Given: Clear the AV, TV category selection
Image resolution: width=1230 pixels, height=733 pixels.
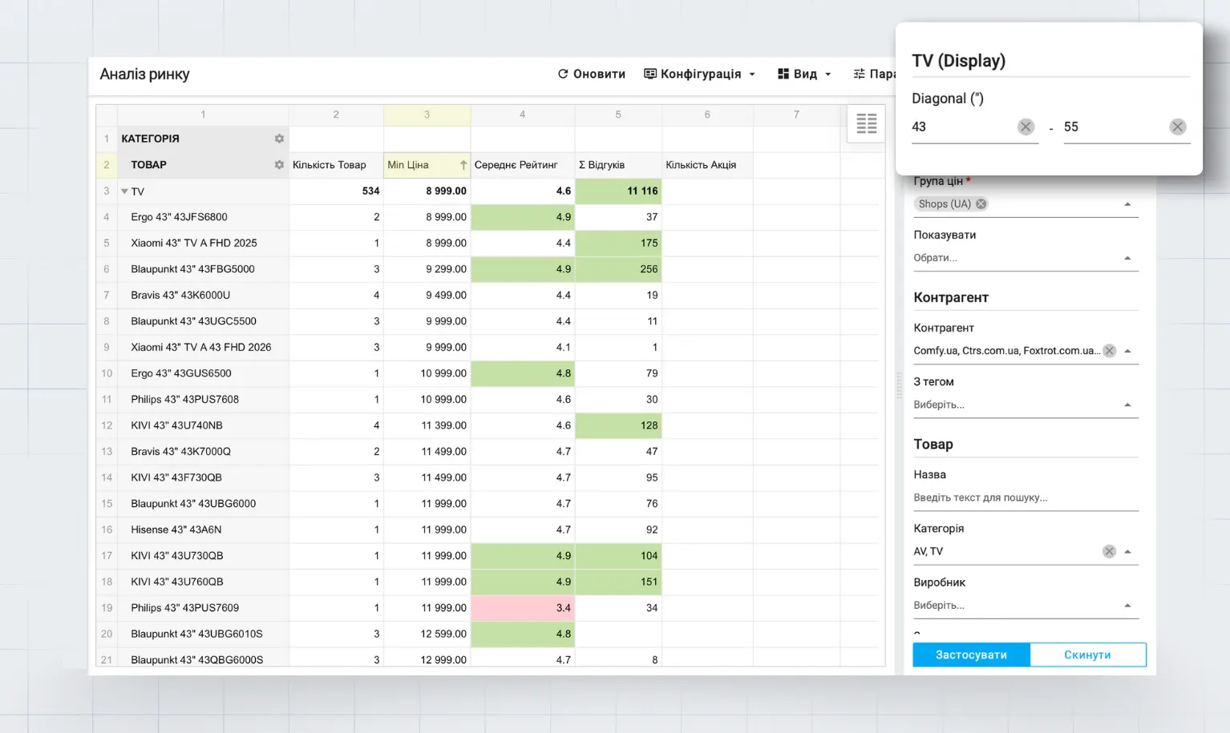Looking at the screenshot, I should (1109, 551).
